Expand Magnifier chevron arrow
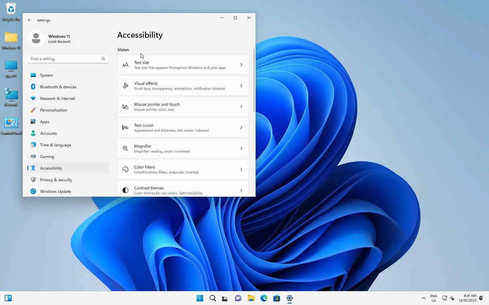 point(241,149)
